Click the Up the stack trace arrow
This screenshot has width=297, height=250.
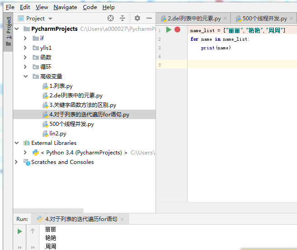click(33, 231)
